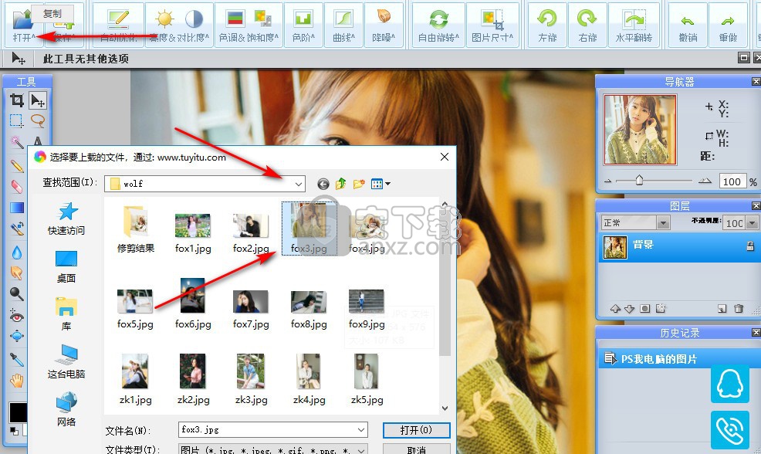Expand the file name combo box
Image resolution: width=761 pixels, height=454 pixels.
[360, 430]
